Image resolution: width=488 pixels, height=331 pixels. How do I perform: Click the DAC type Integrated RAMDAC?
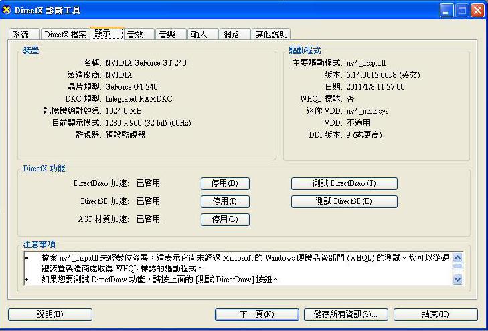click(139, 99)
